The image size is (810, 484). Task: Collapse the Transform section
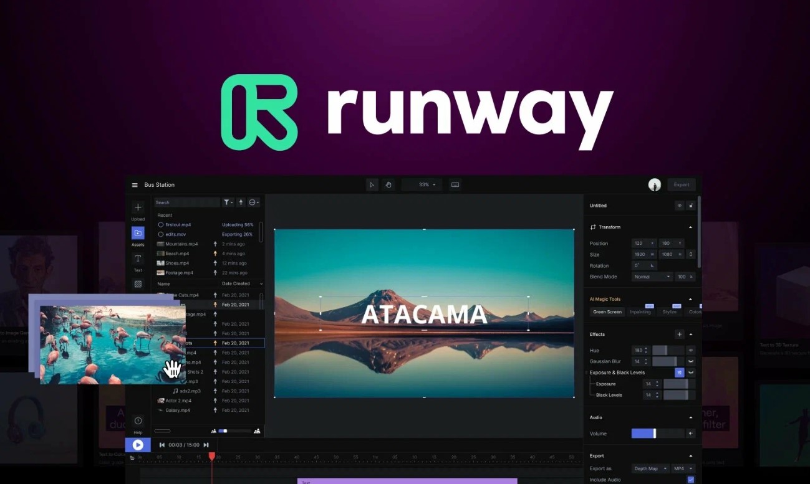pos(690,227)
